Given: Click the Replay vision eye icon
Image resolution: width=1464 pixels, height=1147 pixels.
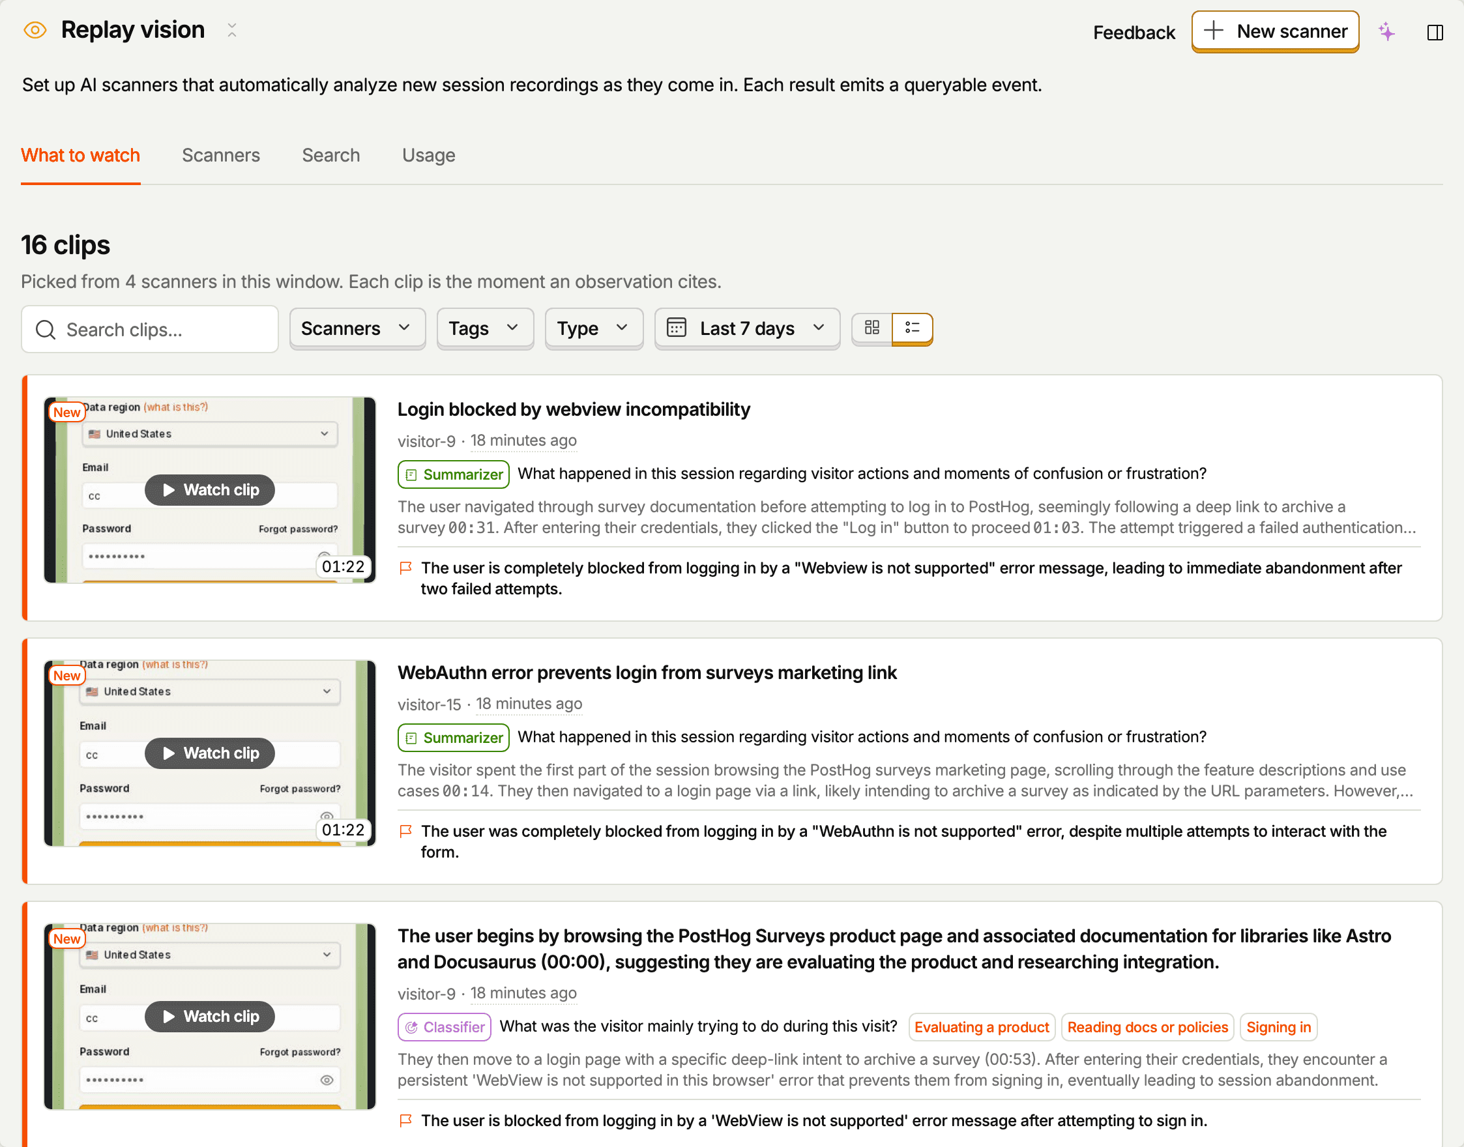Looking at the screenshot, I should [x=35, y=30].
